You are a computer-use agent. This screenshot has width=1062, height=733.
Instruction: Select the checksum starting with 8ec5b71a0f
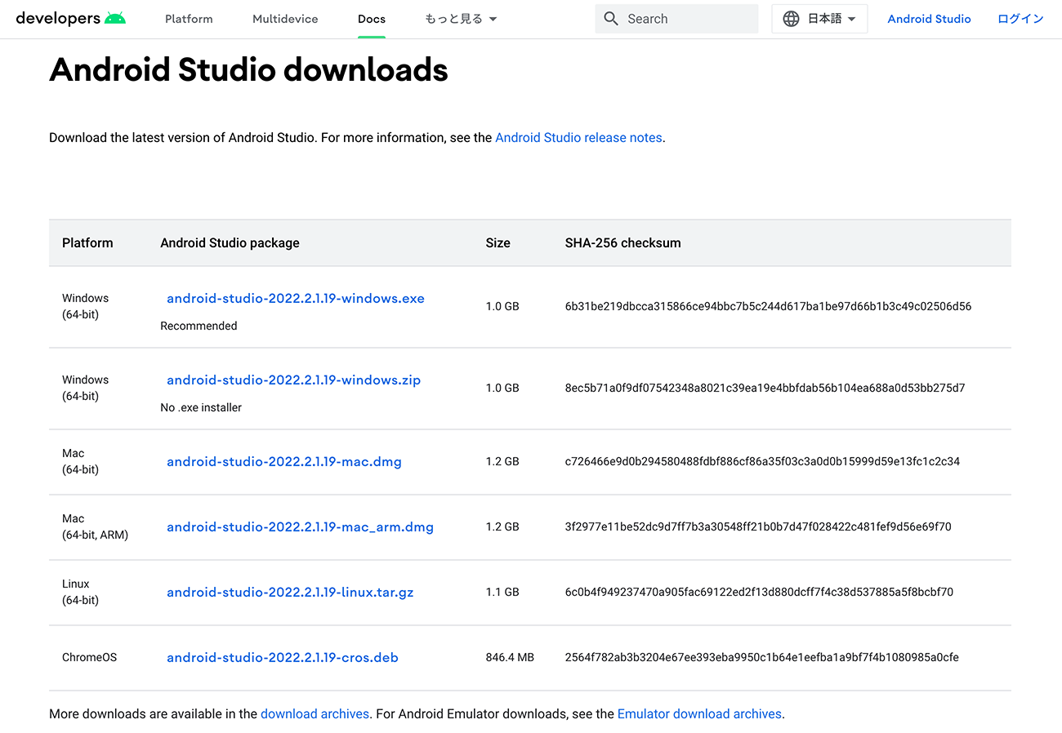765,389
